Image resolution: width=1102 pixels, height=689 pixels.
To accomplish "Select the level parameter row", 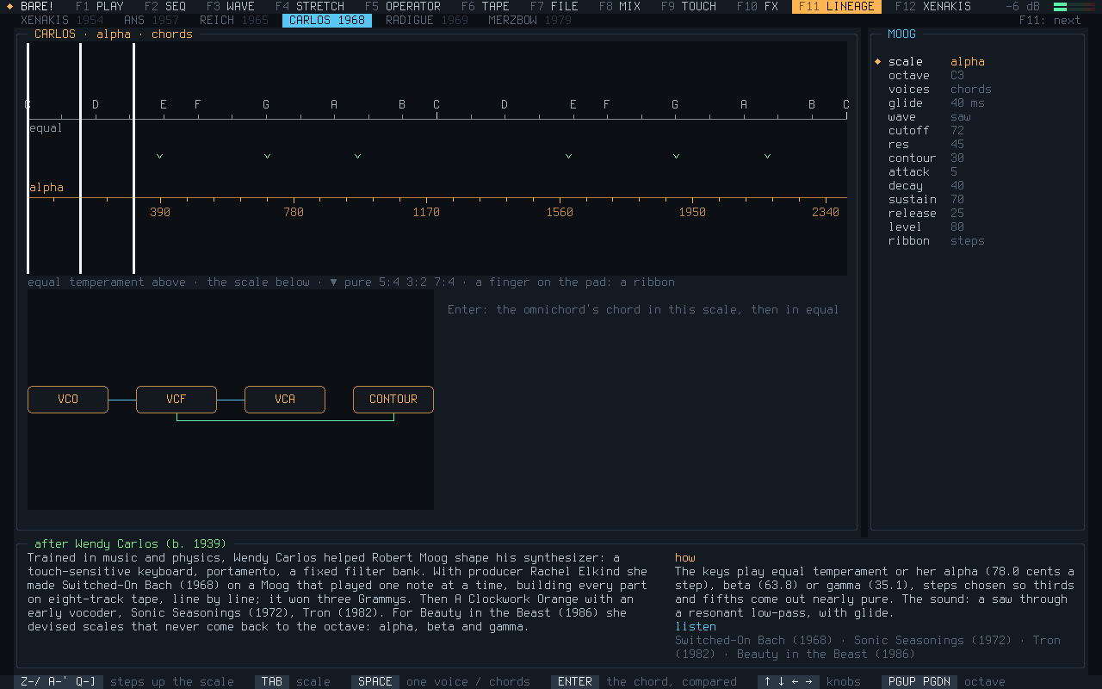I will click(978, 227).
